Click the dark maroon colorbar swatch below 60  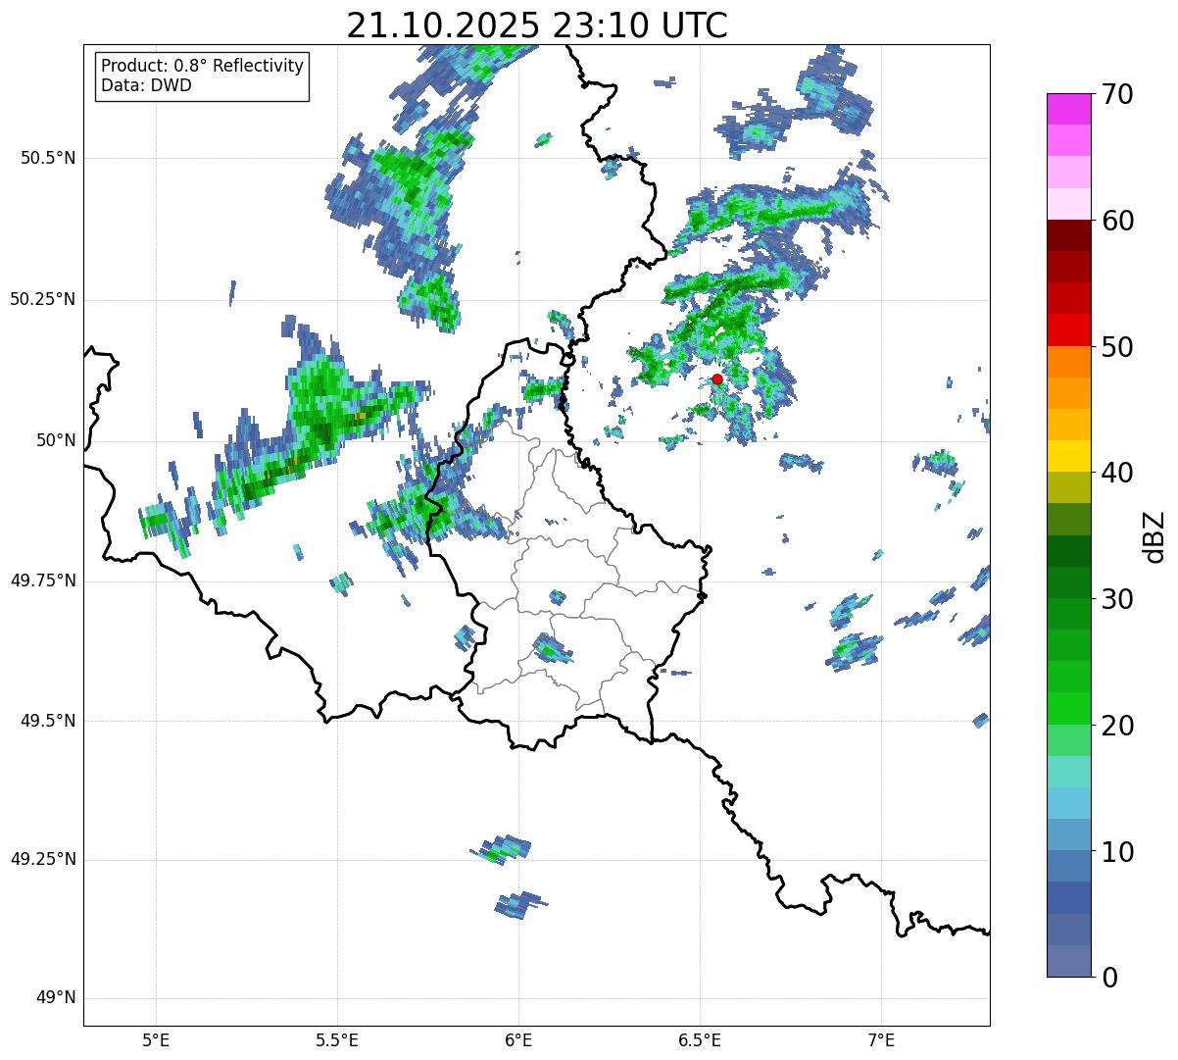[1069, 235]
